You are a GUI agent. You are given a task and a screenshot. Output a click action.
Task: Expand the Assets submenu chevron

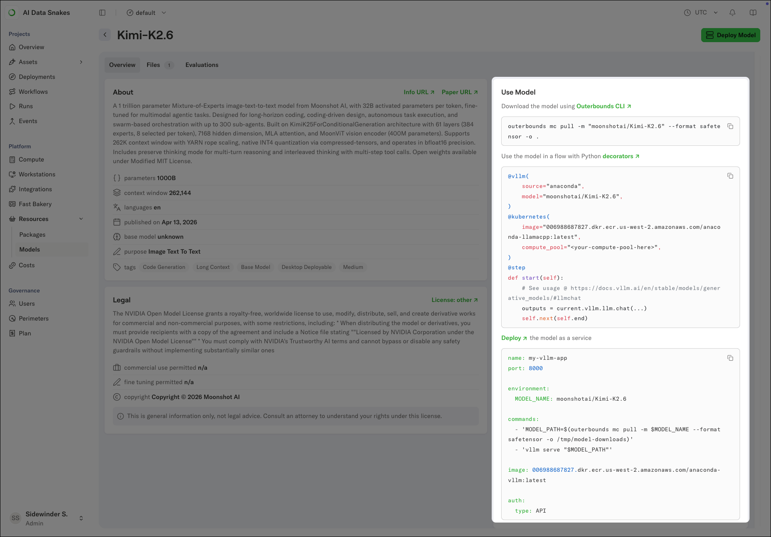(x=81, y=62)
